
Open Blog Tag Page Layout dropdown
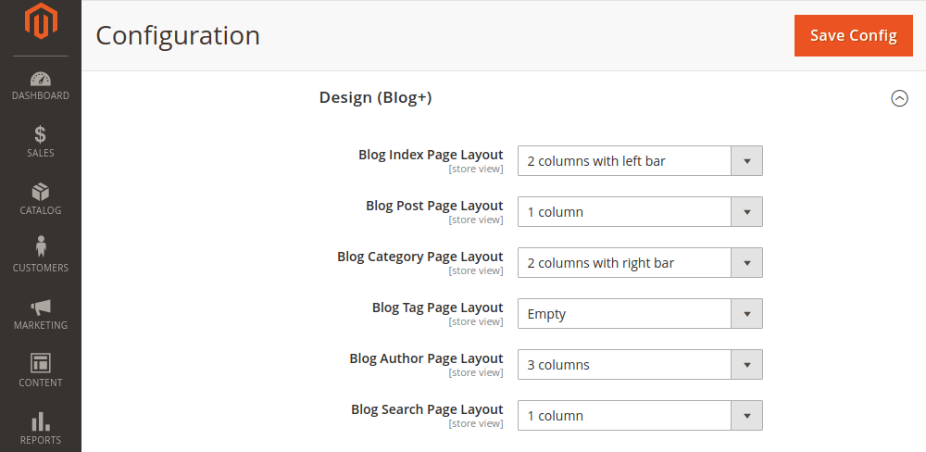click(x=640, y=314)
